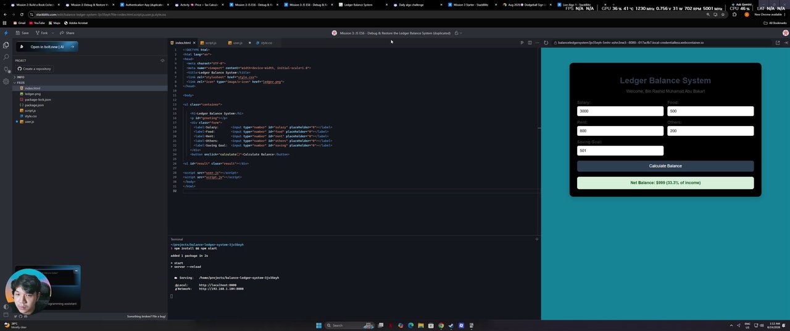
Task: Click the Share button
Action: [67, 33]
